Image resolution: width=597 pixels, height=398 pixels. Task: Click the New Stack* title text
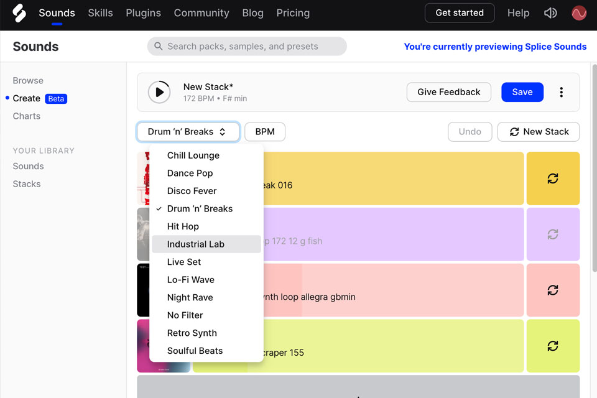click(x=208, y=87)
